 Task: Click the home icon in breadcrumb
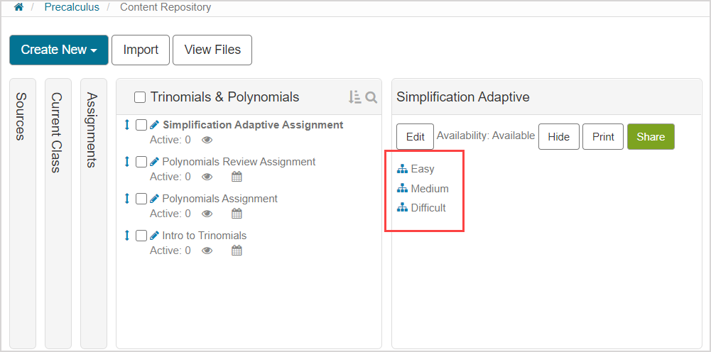18,7
